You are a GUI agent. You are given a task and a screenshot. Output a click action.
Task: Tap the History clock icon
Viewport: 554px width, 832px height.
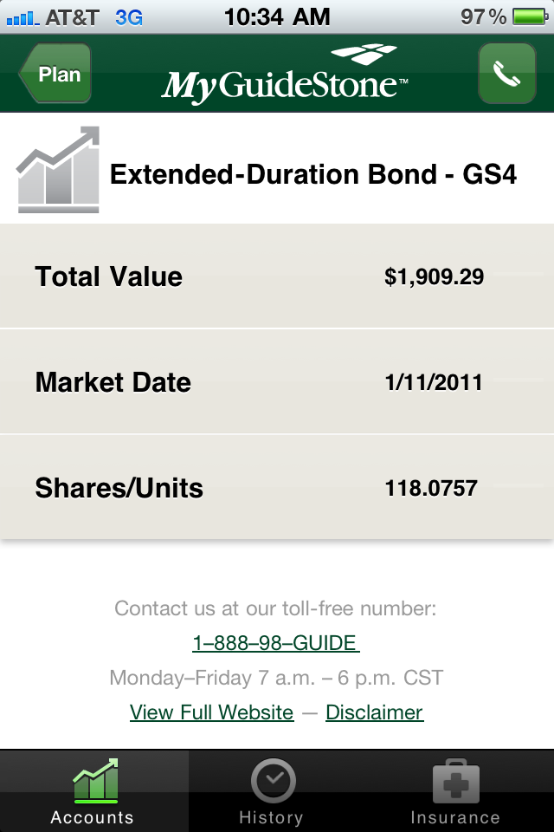click(x=273, y=780)
